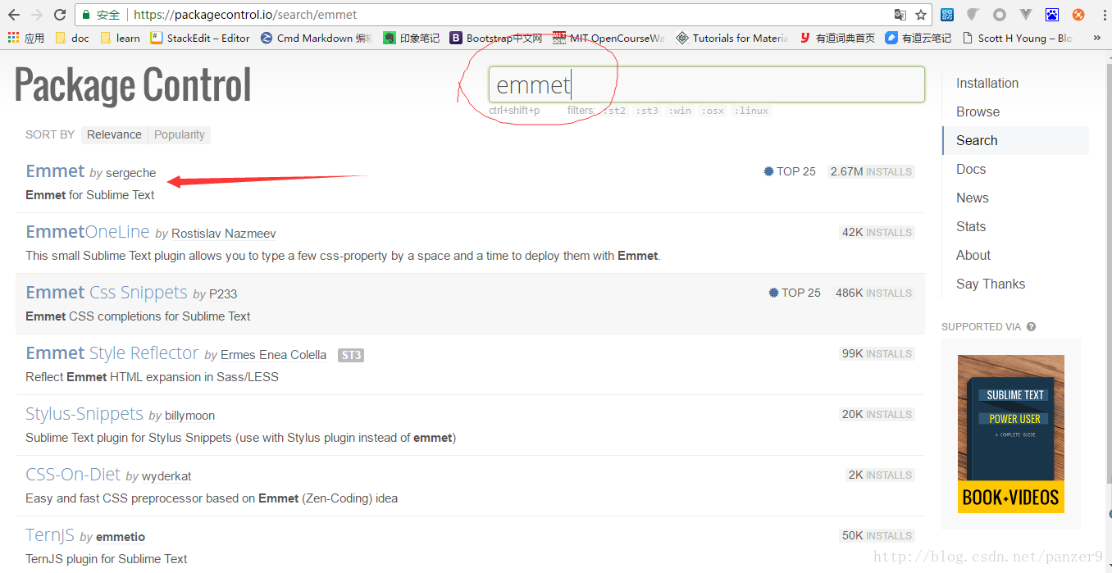Open MIT OpenCourseWare bookmark
This screenshot has height=573, width=1112.
point(608,38)
